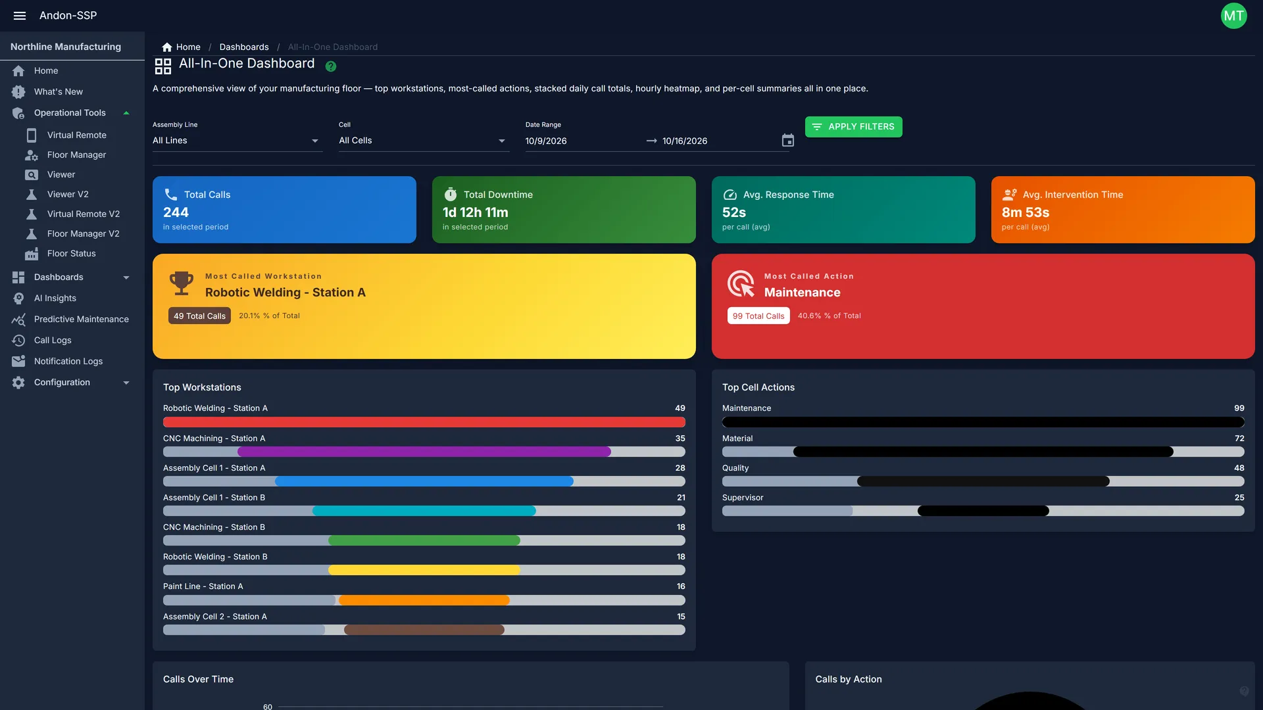Click the Quality action row label
This screenshot has width=1263, height=710.
point(735,468)
